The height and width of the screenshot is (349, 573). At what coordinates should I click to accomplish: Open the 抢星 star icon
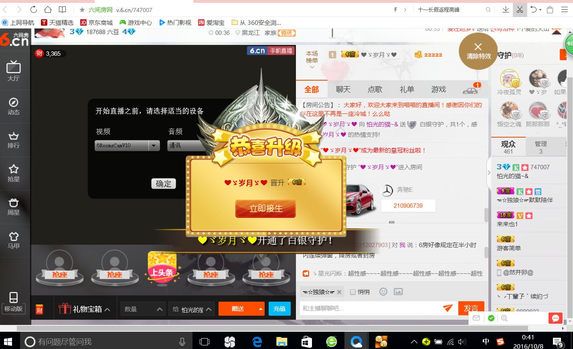(x=14, y=173)
